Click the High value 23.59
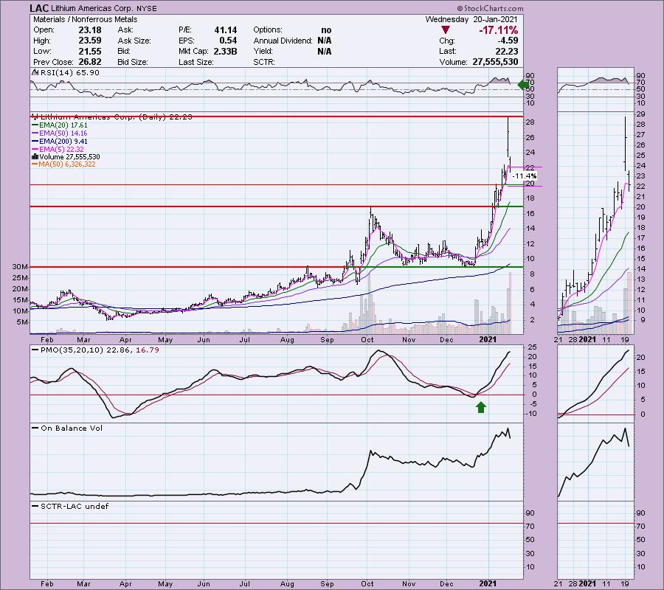Viewport: 664px width, 590px height. pos(90,41)
